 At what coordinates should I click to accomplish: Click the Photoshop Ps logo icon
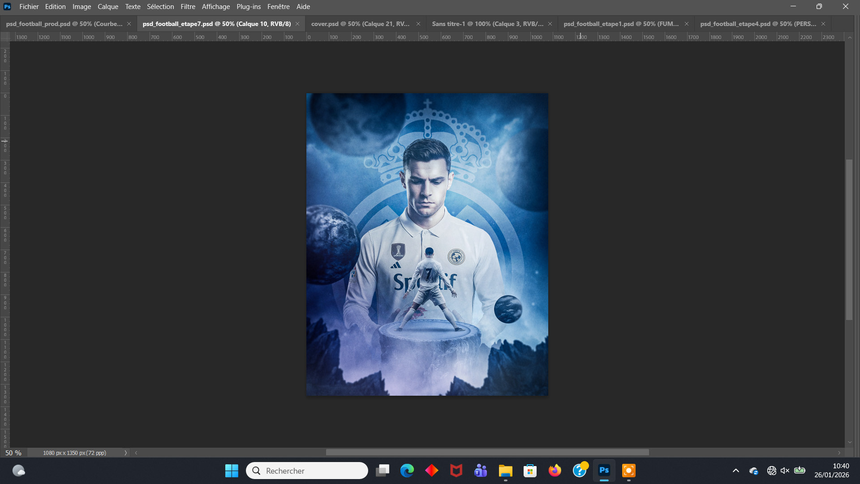pyautogui.click(x=7, y=7)
